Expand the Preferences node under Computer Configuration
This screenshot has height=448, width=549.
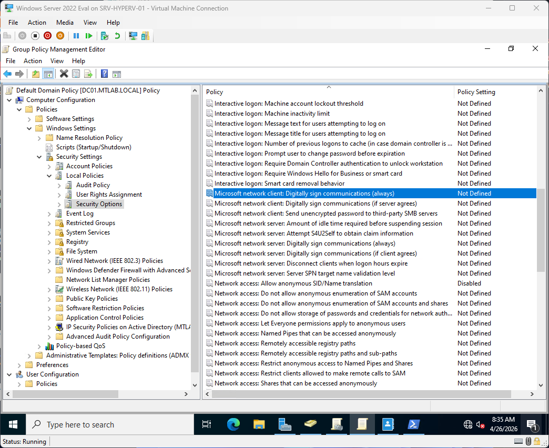pyautogui.click(x=19, y=365)
